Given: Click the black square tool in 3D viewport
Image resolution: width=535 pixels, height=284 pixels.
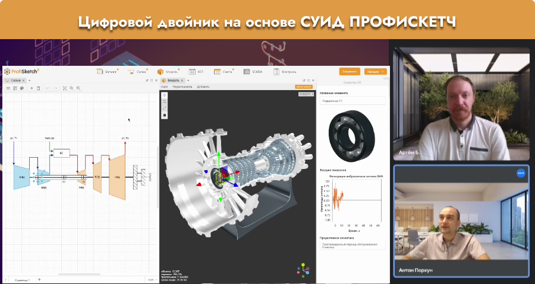Looking at the screenshot, I should tap(165, 115).
